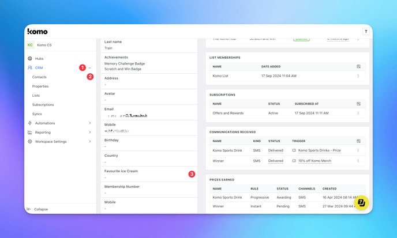Open the help chat bubble button

tap(361, 203)
